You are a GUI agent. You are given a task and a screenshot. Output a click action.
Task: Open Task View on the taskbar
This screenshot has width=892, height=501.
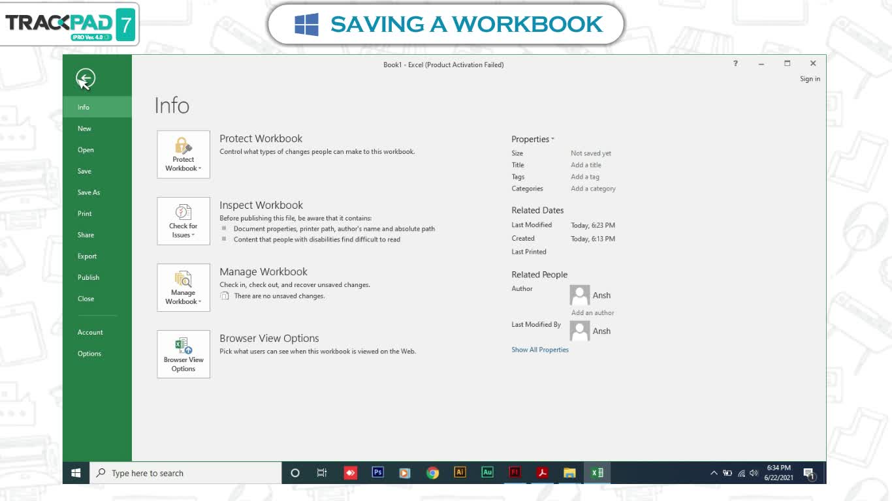click(322, 473)
